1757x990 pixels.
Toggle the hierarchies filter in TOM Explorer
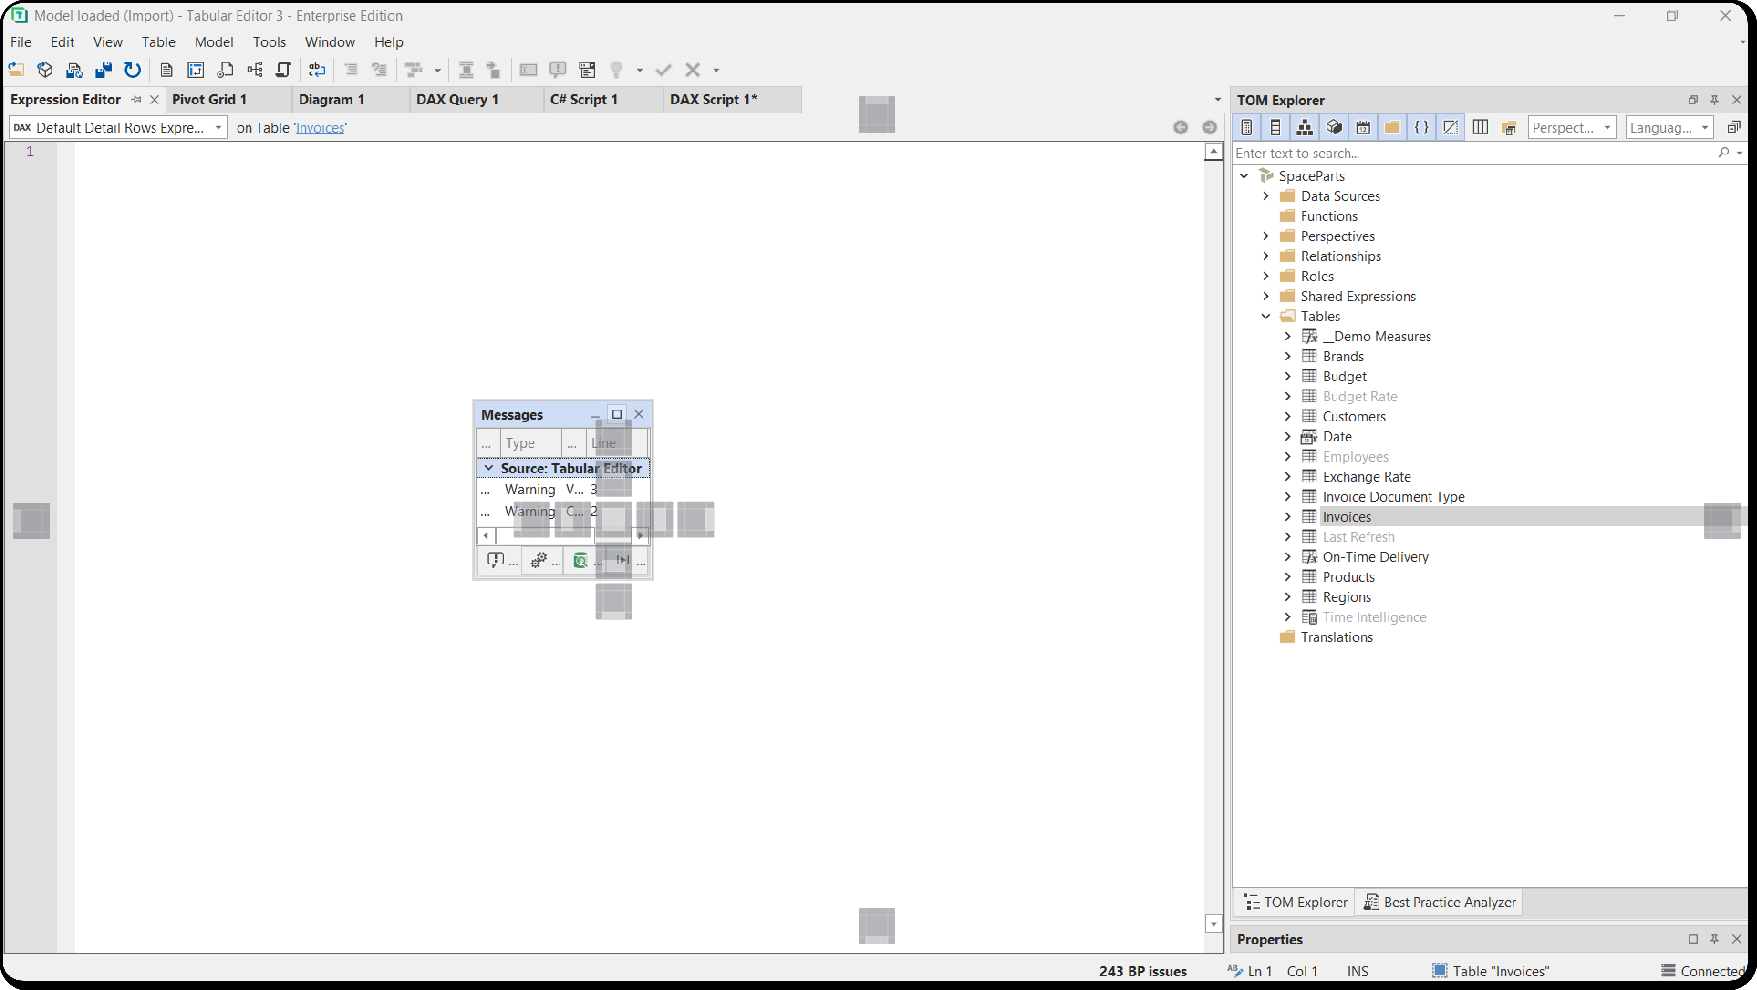click(x=1305, y=128)
